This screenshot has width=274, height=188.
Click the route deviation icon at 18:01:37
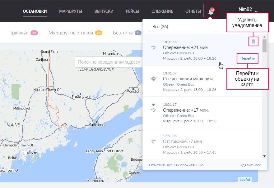153,79
